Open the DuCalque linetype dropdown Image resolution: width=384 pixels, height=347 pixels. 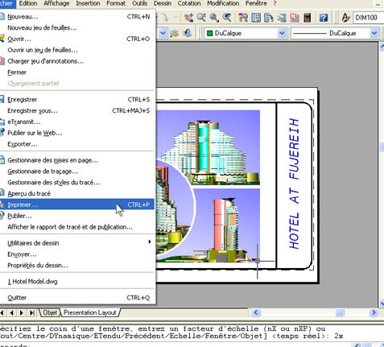[x=374, y=33]
